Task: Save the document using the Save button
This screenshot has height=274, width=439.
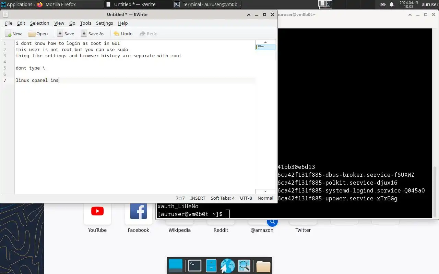Action: point(66,34)
